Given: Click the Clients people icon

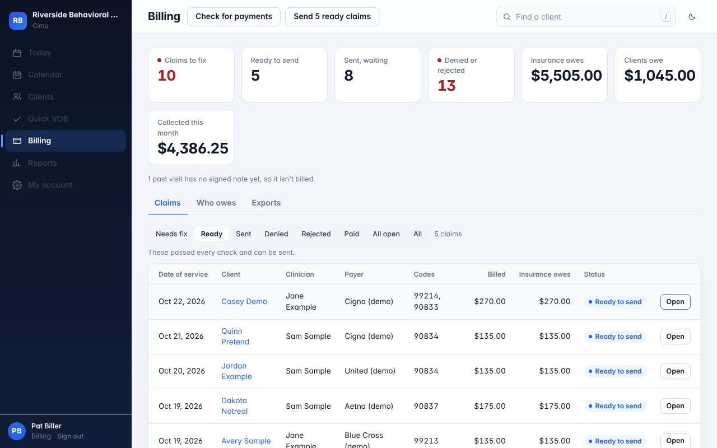Looking at the screenshot, I should 17,97.
